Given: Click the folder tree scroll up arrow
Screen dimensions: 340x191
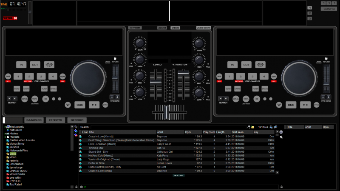Looking at the screenshot, I should [72, 126].
